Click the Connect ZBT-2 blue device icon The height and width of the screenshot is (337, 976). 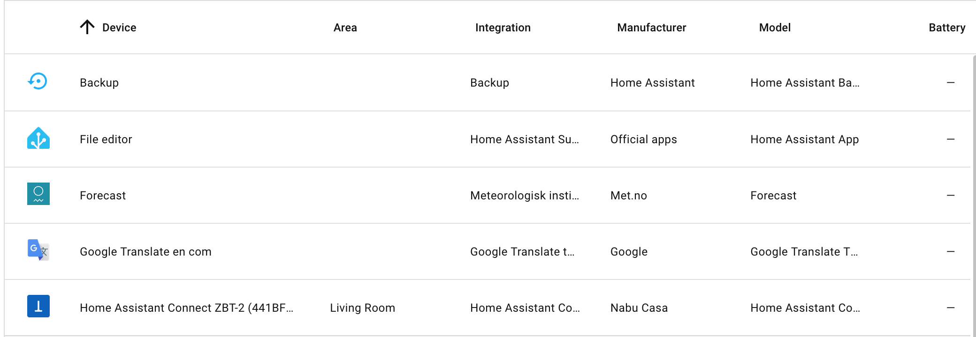point(38,306)
